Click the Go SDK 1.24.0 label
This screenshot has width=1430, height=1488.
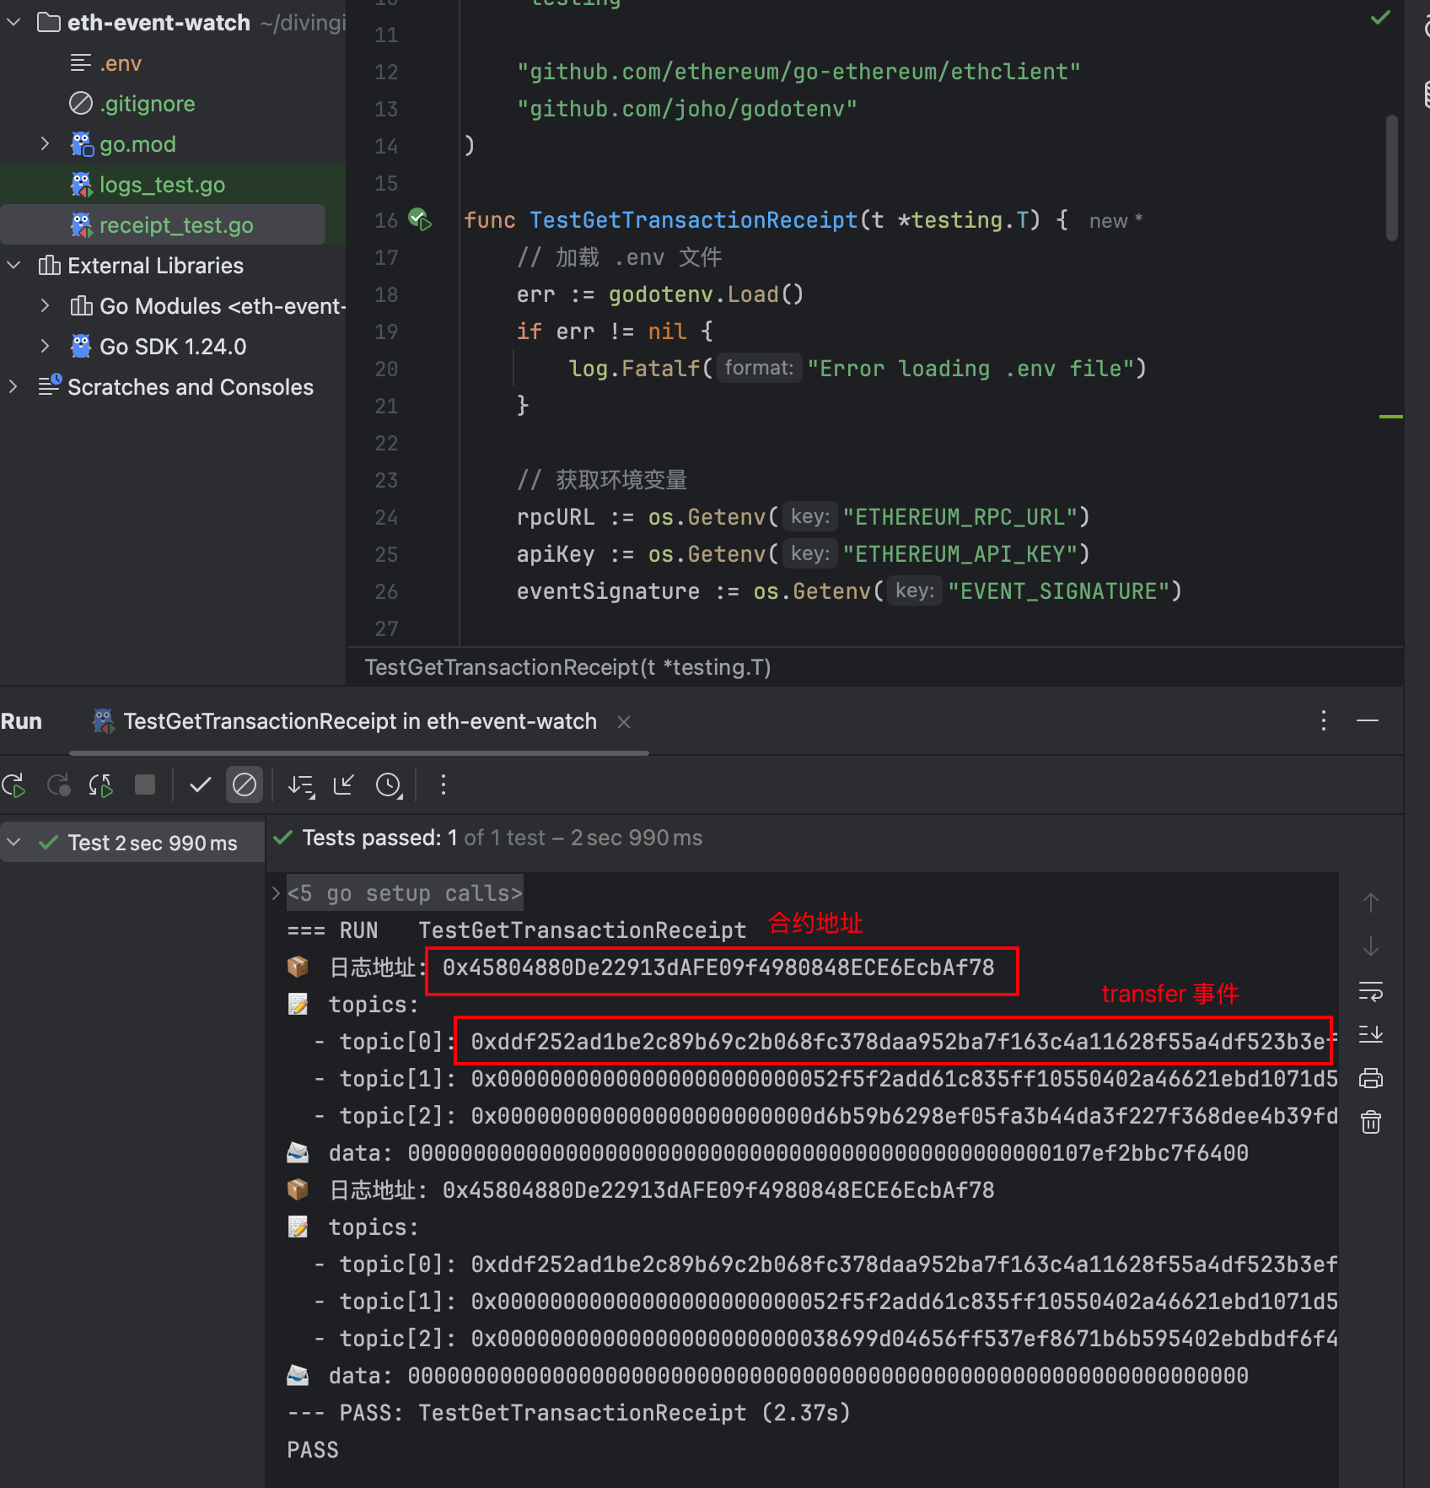173,347
